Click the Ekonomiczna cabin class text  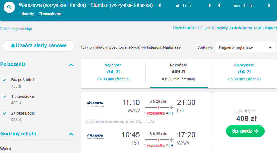pyautogui.click(x=50, y=14)
